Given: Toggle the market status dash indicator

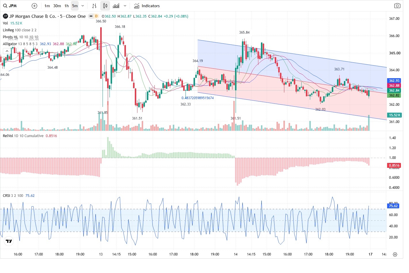Looking at the screenshot, I should point(91,16).
